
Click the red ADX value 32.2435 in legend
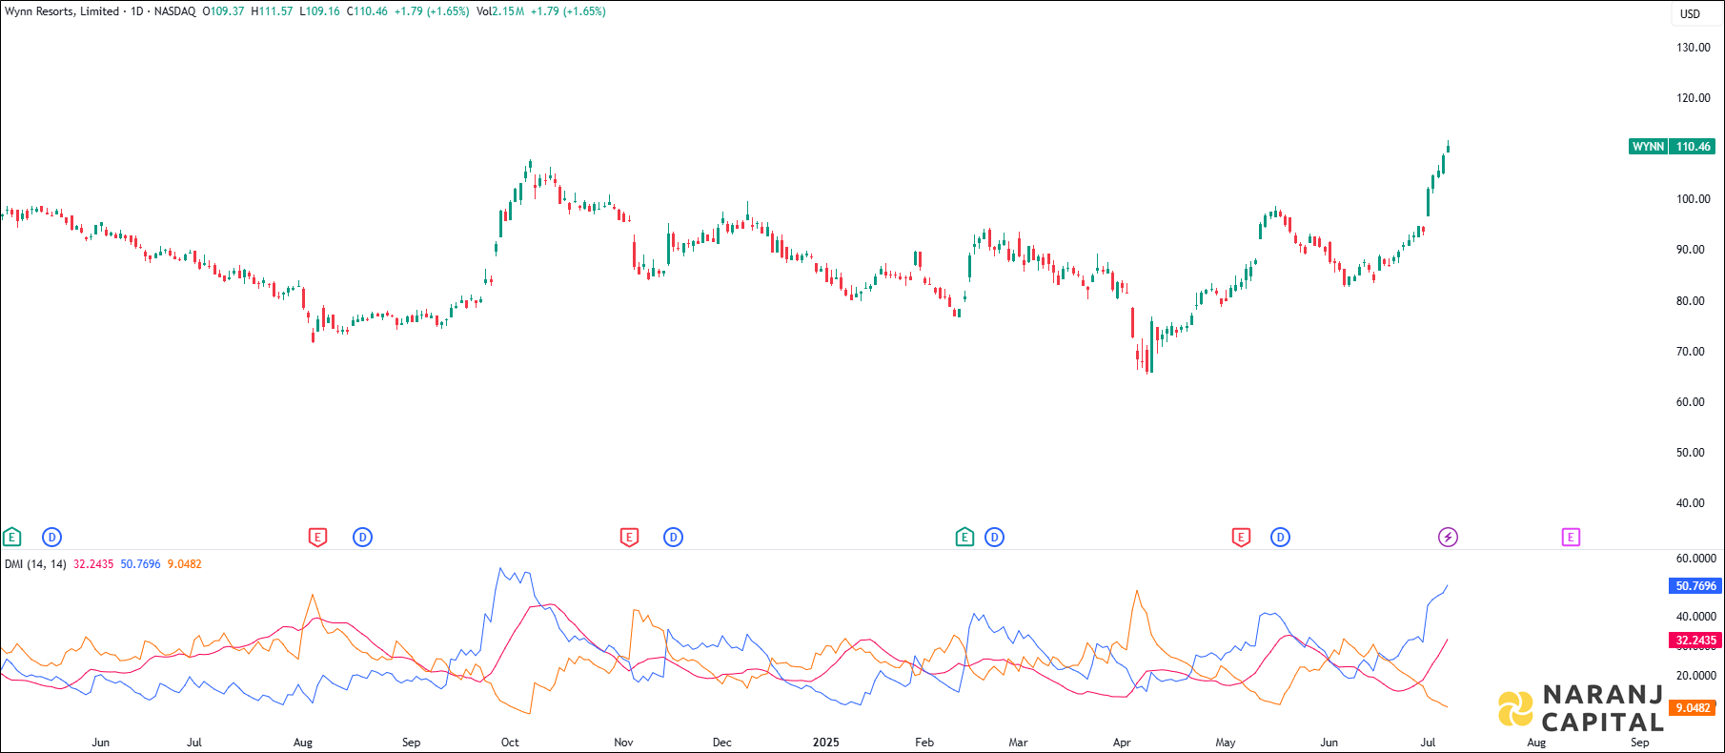(93, 564)
